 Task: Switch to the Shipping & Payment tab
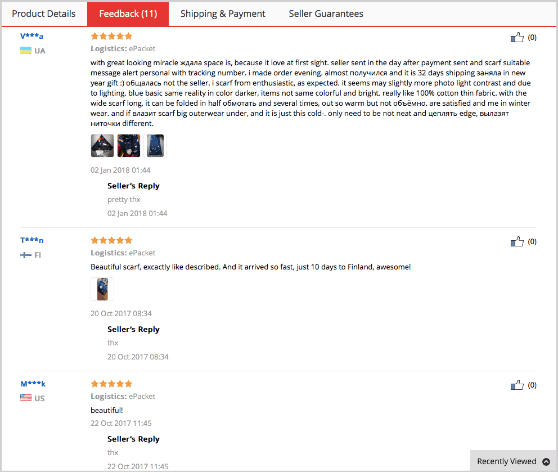tap(223, 14)
